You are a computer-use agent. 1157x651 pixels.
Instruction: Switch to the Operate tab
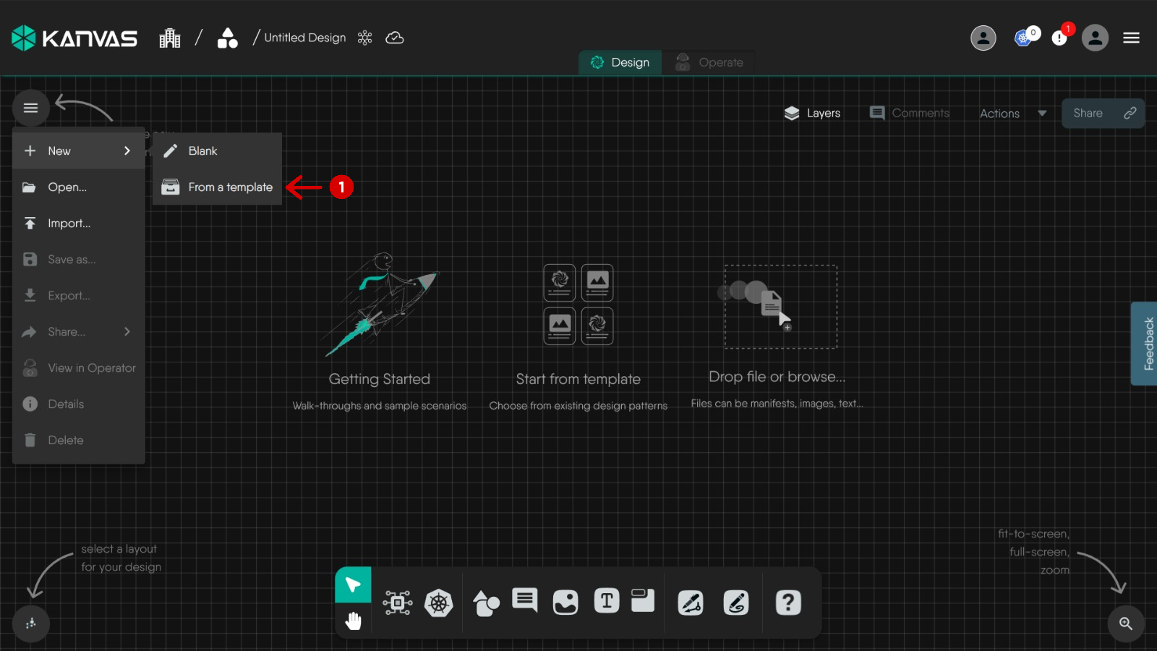(709, 62)
